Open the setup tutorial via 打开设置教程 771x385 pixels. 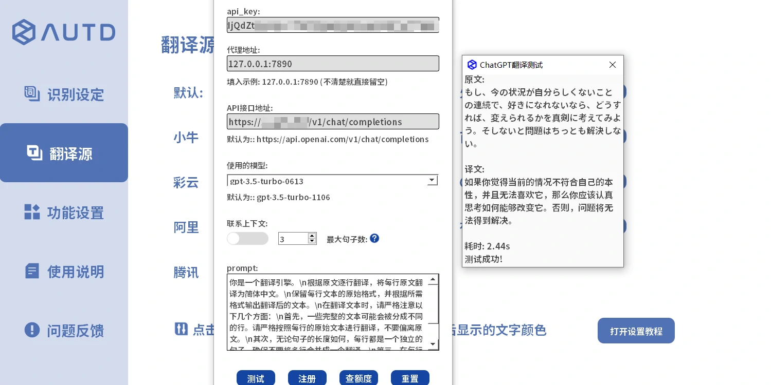pos(636,331)
